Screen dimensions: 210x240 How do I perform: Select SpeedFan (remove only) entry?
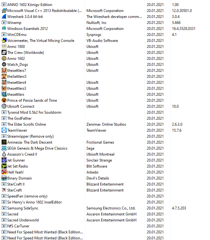pos(27,196)
